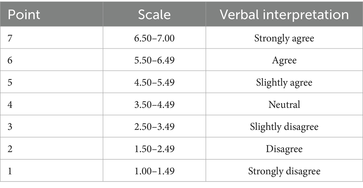Select the cell with point value 6
The image size is (363, 188).
(x=10, y=60)
